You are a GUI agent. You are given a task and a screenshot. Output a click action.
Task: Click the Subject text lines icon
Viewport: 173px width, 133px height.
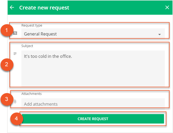(15, 54)
